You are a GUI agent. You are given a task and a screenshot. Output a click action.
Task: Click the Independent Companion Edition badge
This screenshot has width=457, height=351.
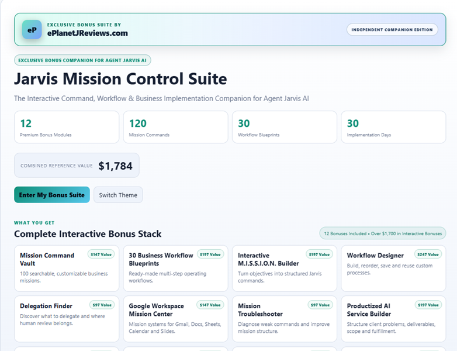(x=392, y=29)
